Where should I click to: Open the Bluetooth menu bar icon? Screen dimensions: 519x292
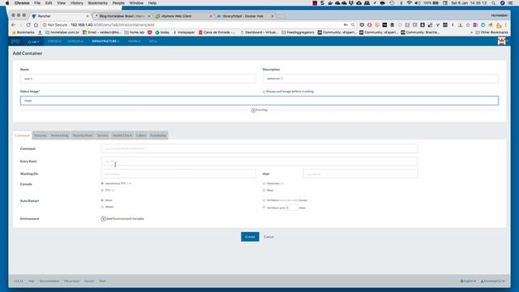[401, 3]
